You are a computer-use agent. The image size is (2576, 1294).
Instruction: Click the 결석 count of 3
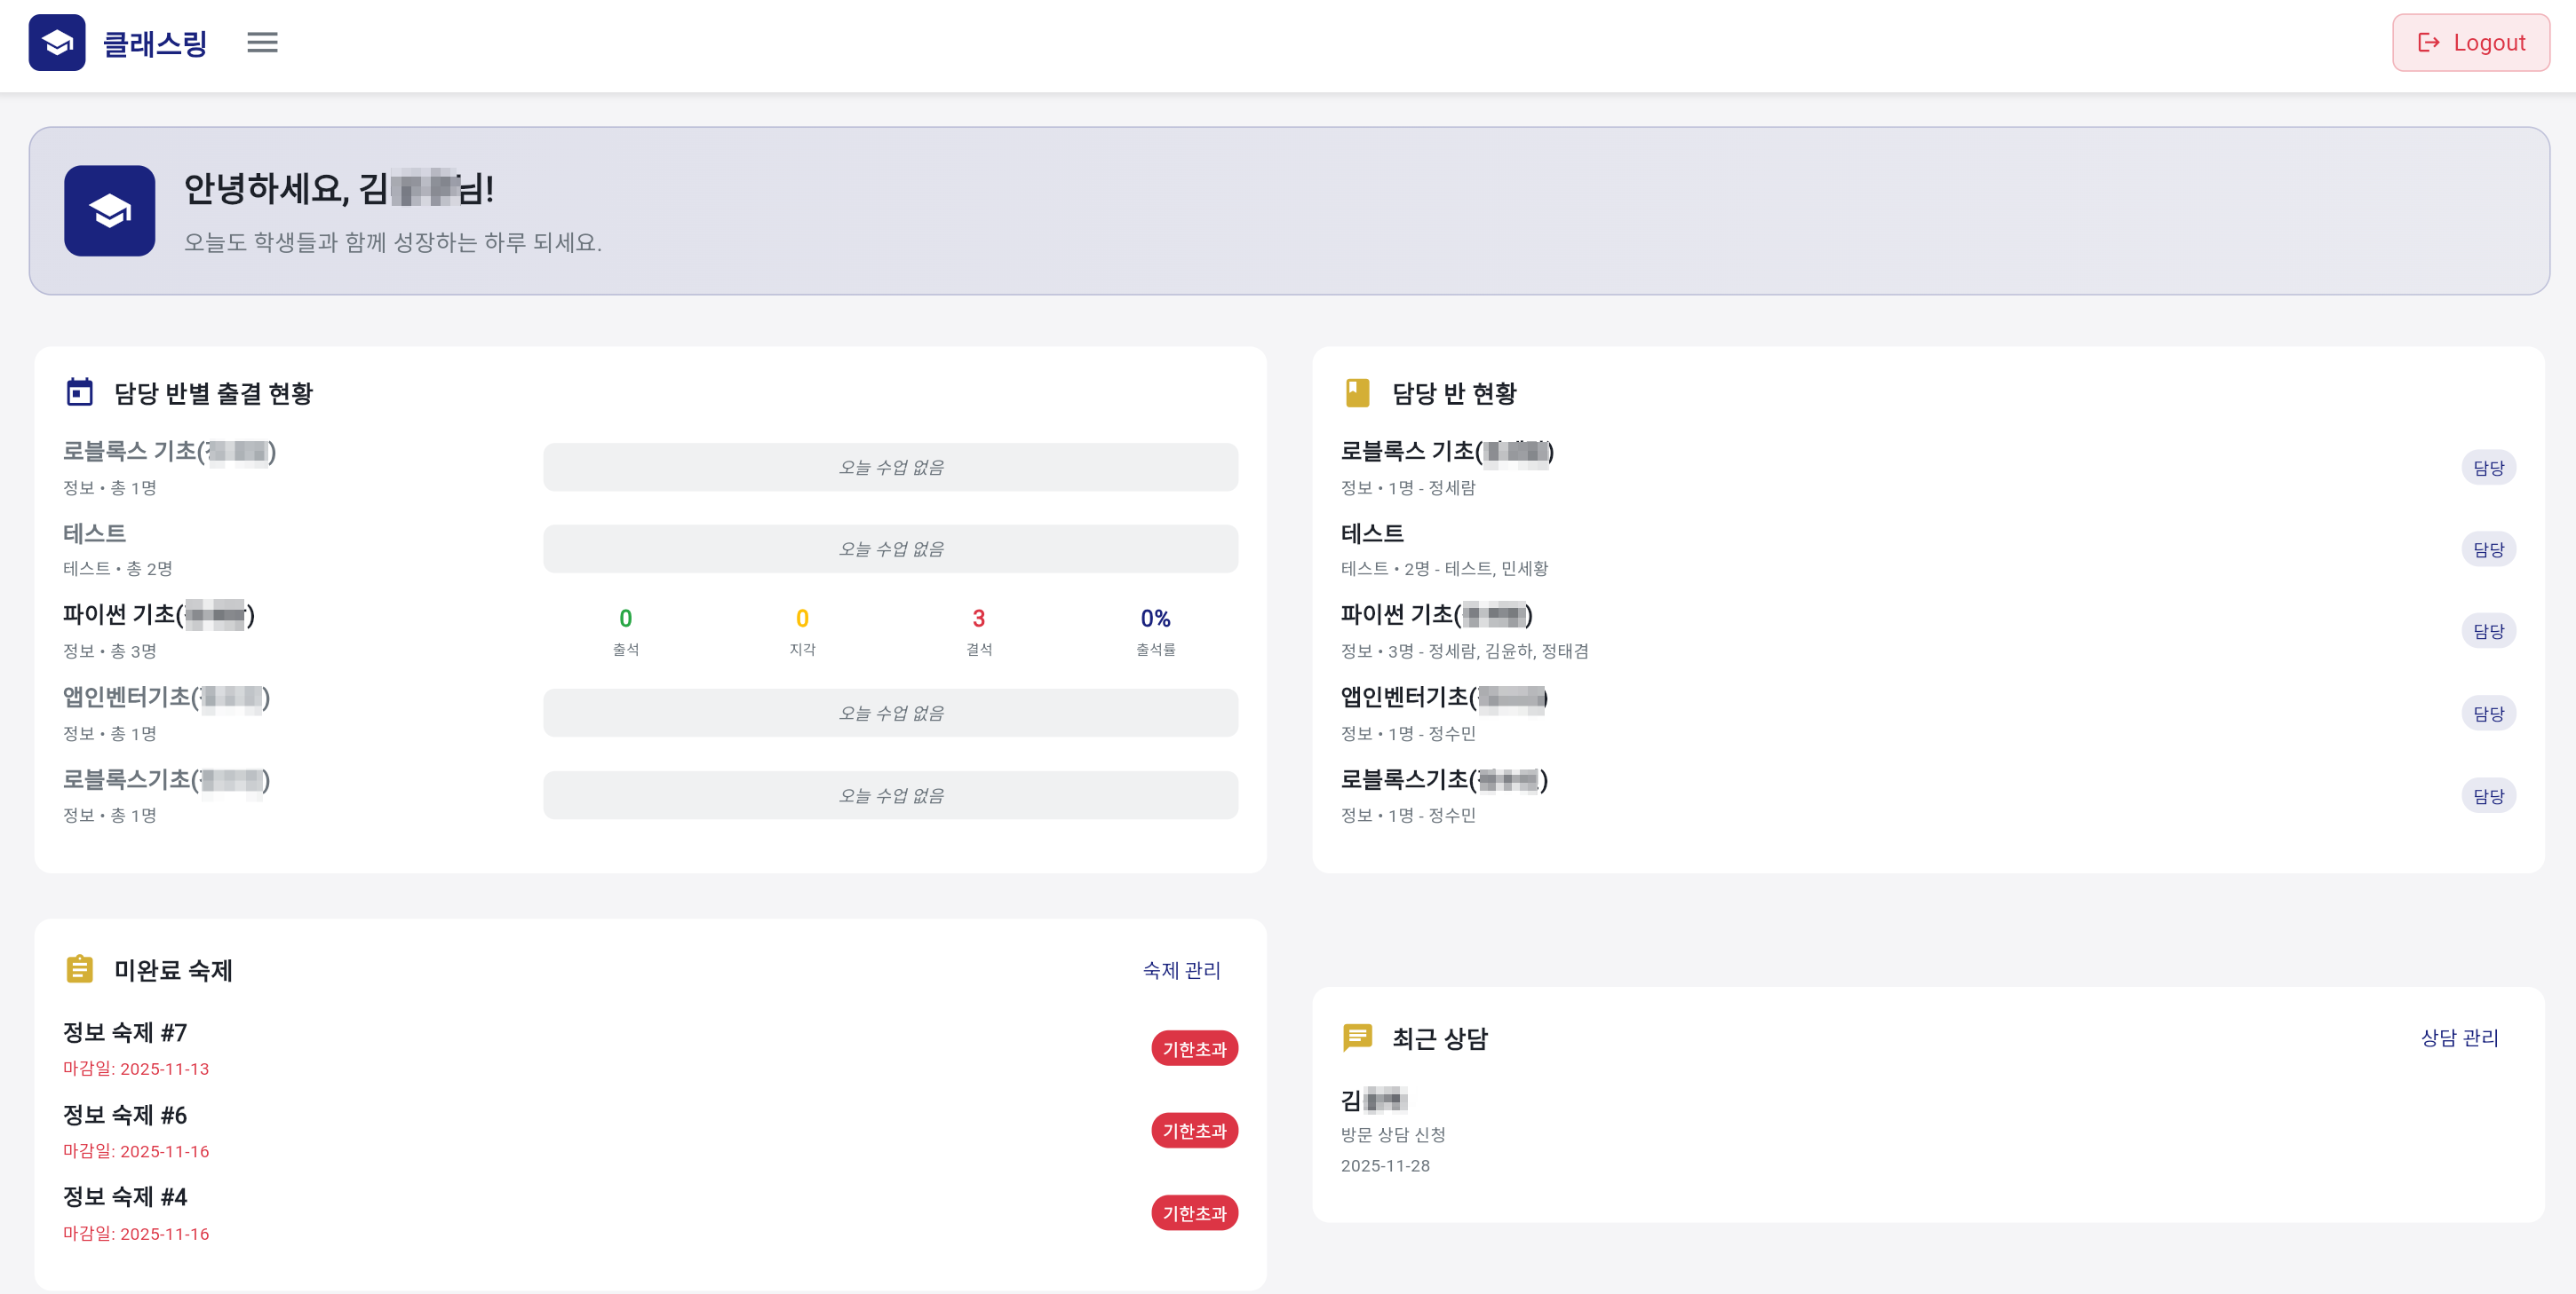tap(978, 619)
